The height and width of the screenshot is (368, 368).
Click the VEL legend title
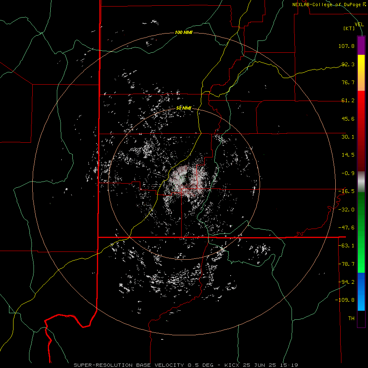(x=359, y=24)
